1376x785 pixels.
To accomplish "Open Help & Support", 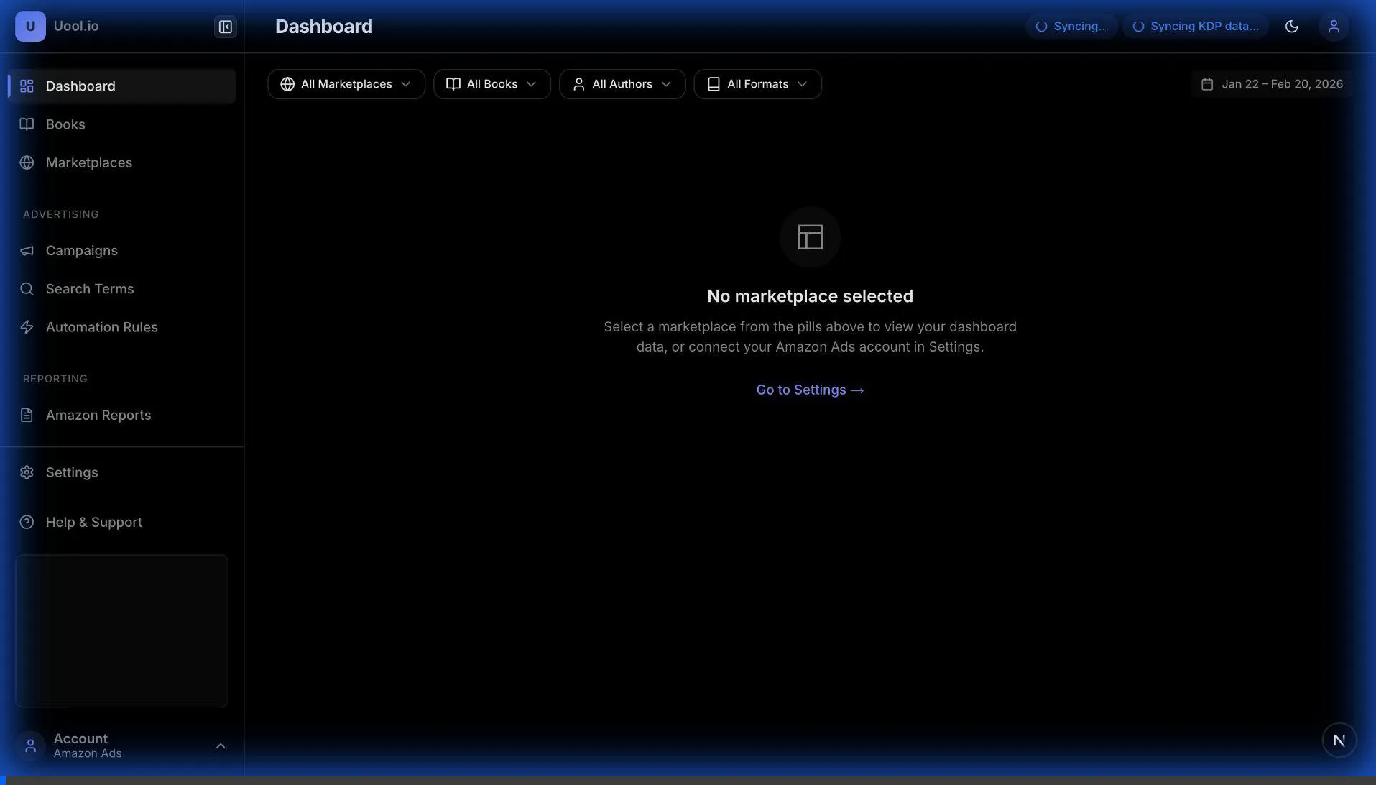I will (93, 522).
